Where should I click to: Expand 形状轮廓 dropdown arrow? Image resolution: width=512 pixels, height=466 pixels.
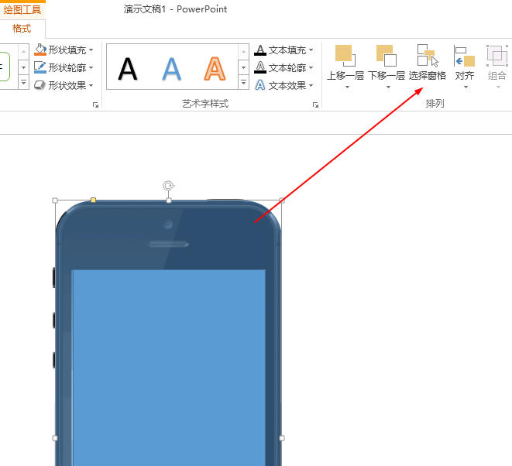click(91, 67)
